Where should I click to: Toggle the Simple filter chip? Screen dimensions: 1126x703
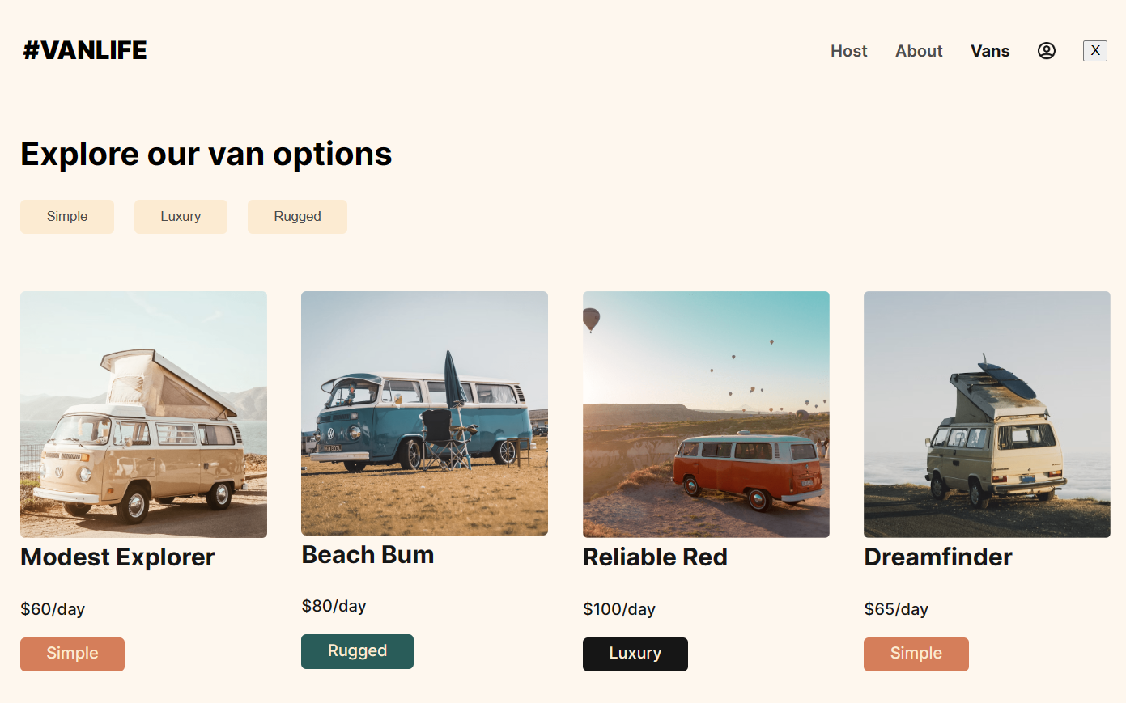point(67,217)
